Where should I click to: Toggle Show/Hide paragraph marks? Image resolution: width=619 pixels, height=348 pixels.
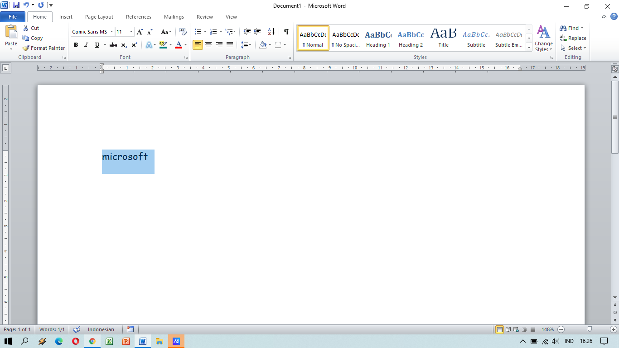click(x=286, y=32)
